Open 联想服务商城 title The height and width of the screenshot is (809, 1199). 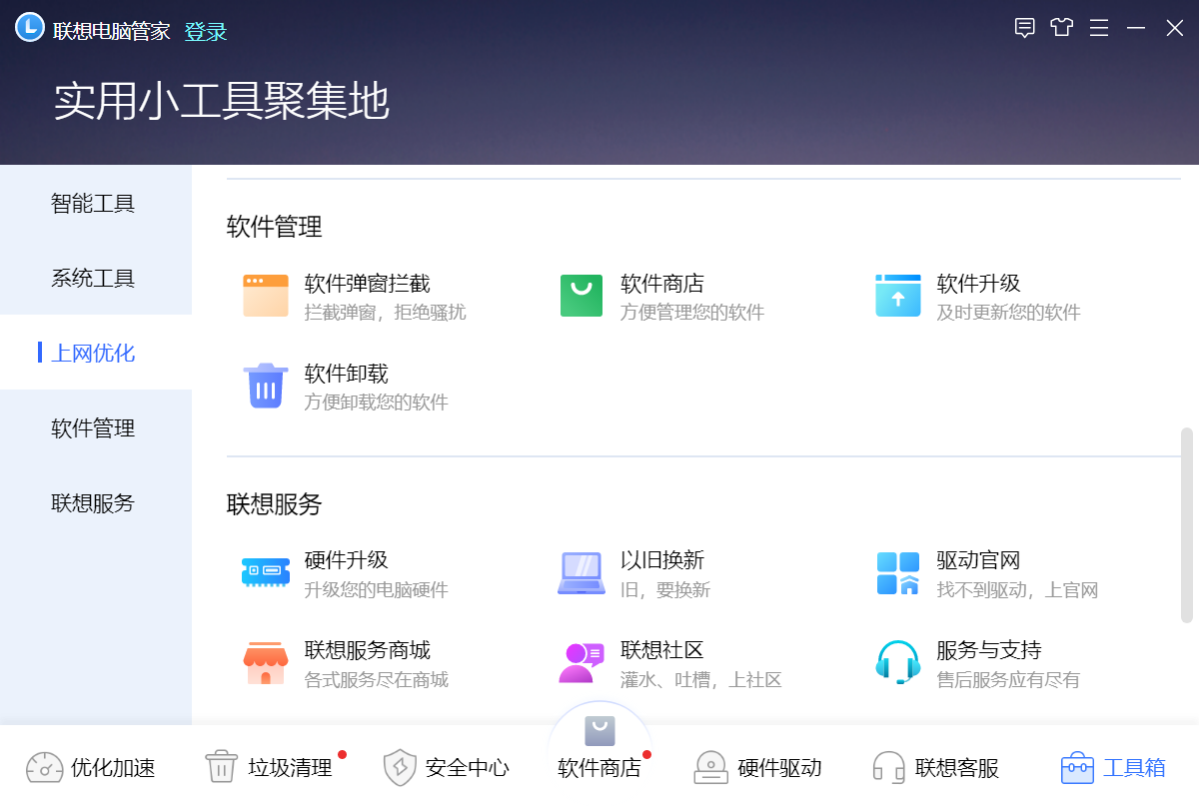tap(368, 650)
